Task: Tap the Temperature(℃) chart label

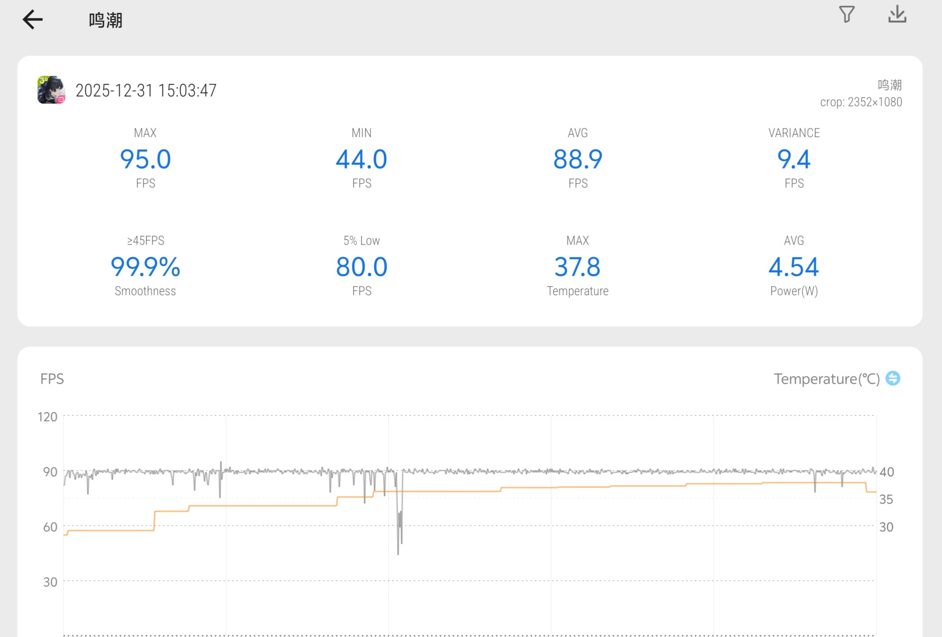Action: (827, 379)
